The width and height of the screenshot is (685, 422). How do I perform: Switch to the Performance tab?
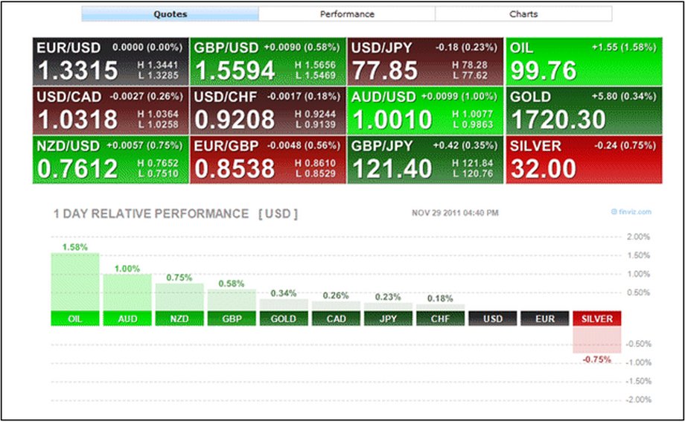pyautogui.click(x=347, y=14)
